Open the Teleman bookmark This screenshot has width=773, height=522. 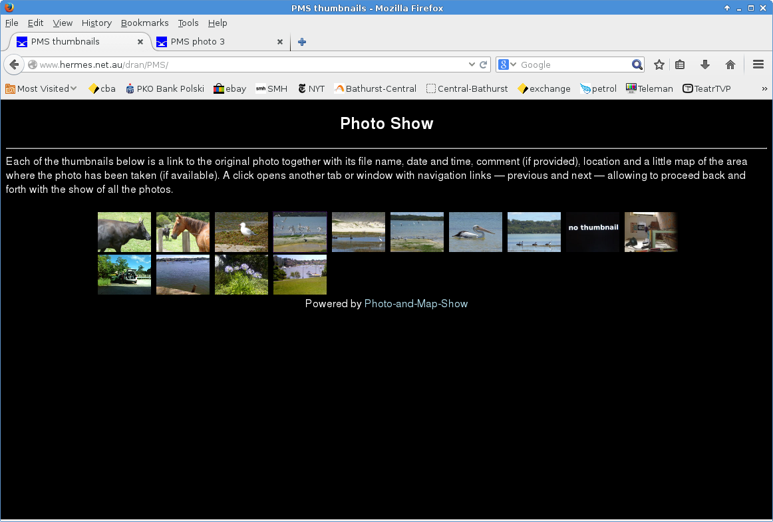[x=649, y=88]
